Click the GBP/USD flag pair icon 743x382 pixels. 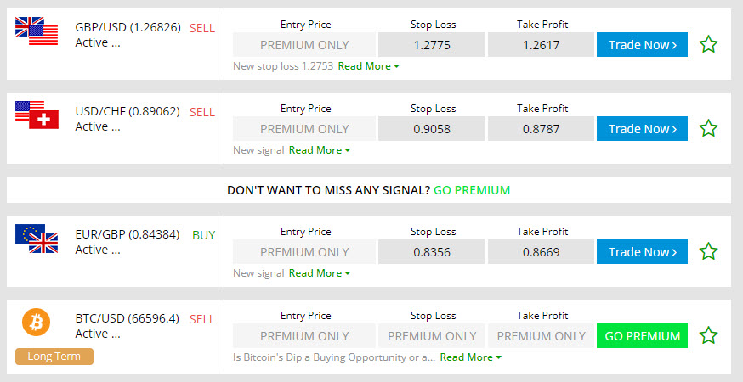pos(37,31)
